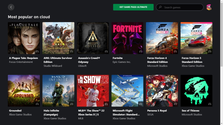Open Forza Horizon 4 Standard Edition title
The height and width of the screenshot is (125, 223).
(157, 60)
